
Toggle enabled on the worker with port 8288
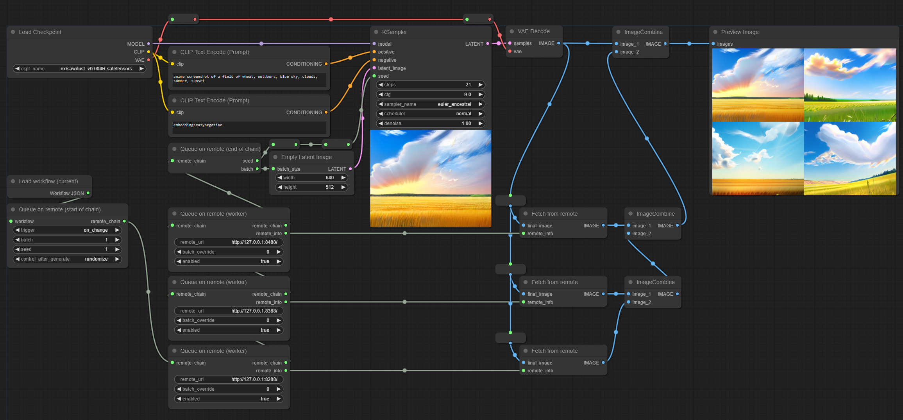tap(229, 399)
